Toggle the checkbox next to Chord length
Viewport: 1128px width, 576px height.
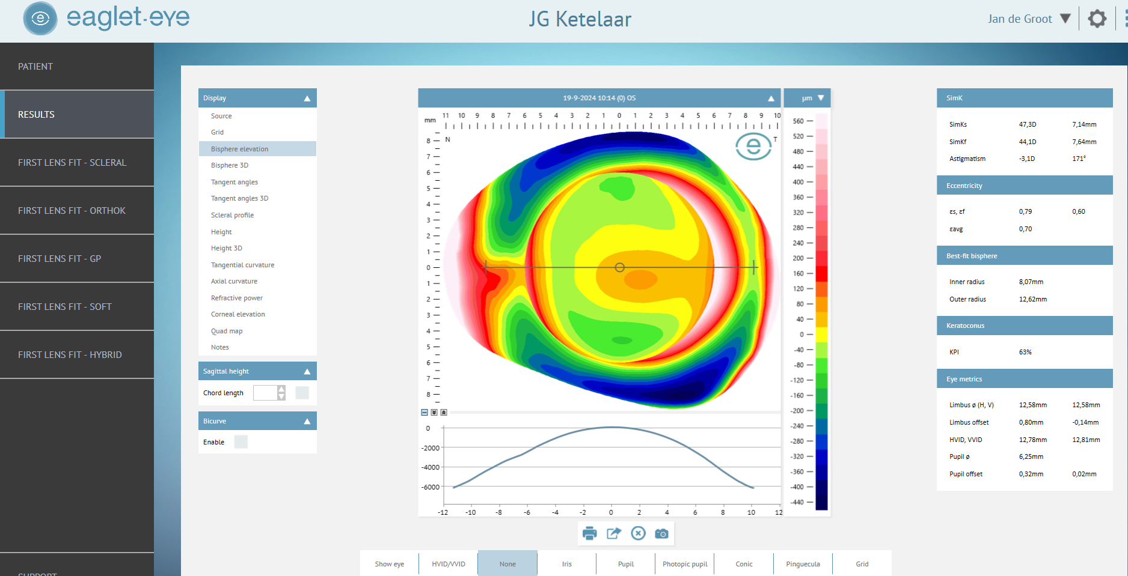click(302, 393)
